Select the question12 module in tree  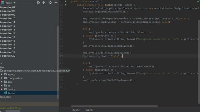coord(7,26)
